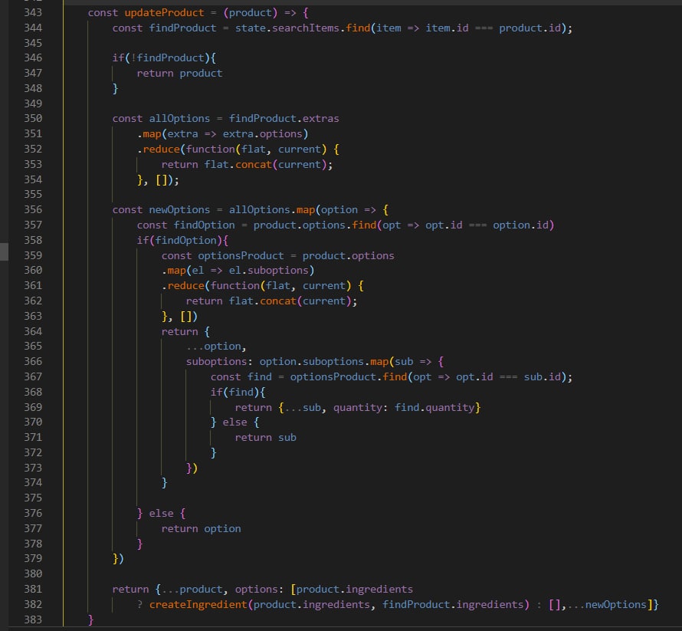This screenshot has height=631, width=682.
Task: Click 'if(find){' on line 368
Action: [238, 392]
